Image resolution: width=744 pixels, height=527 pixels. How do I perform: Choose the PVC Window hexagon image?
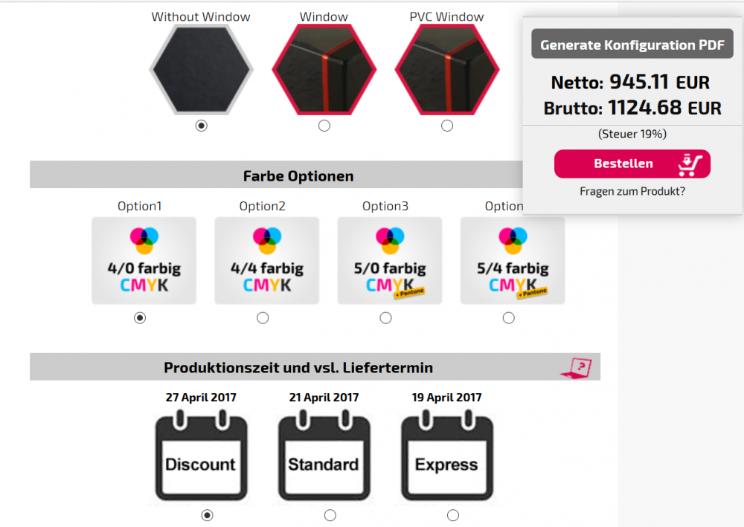[447, 70]
